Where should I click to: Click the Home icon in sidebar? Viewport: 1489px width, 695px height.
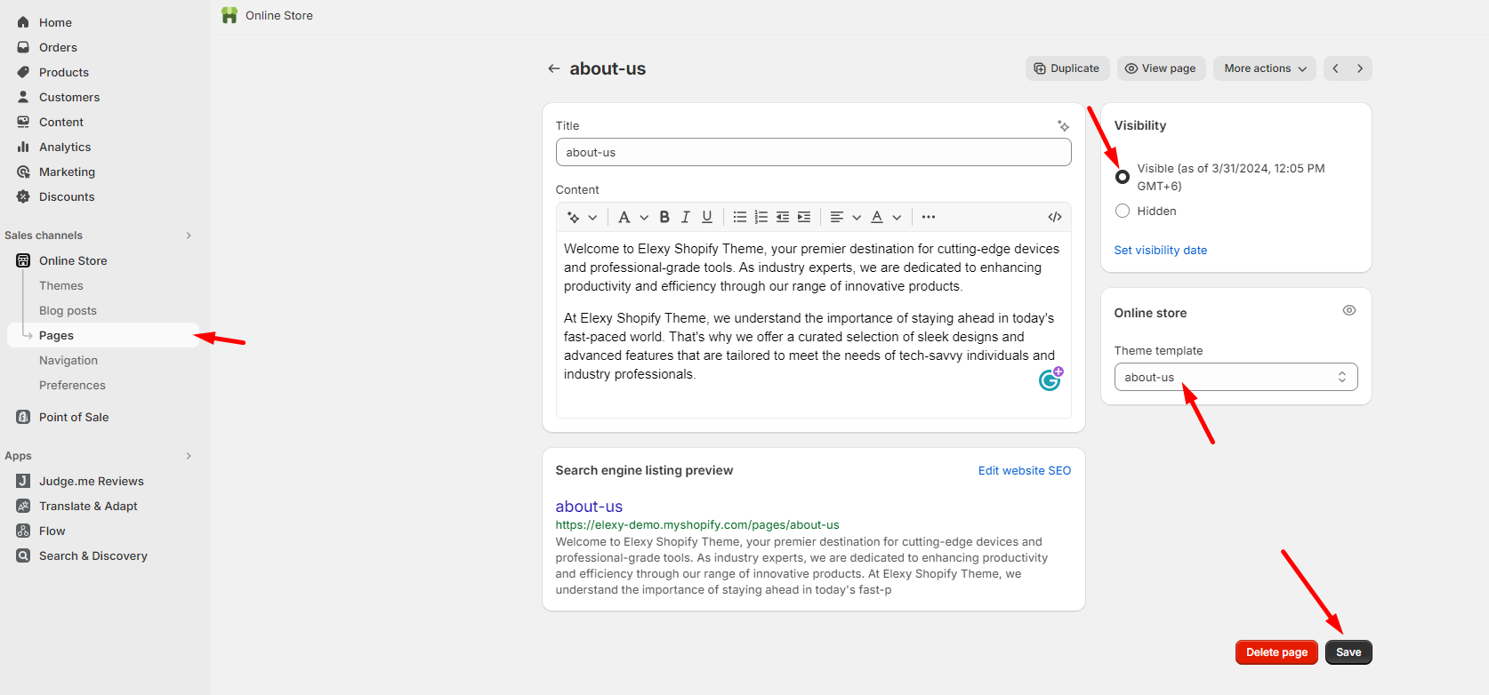click(x=23, y=22)
